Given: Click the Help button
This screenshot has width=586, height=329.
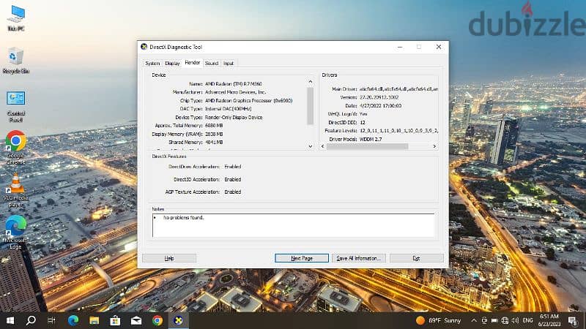Looking at the screenshot, I should point(169,258).
